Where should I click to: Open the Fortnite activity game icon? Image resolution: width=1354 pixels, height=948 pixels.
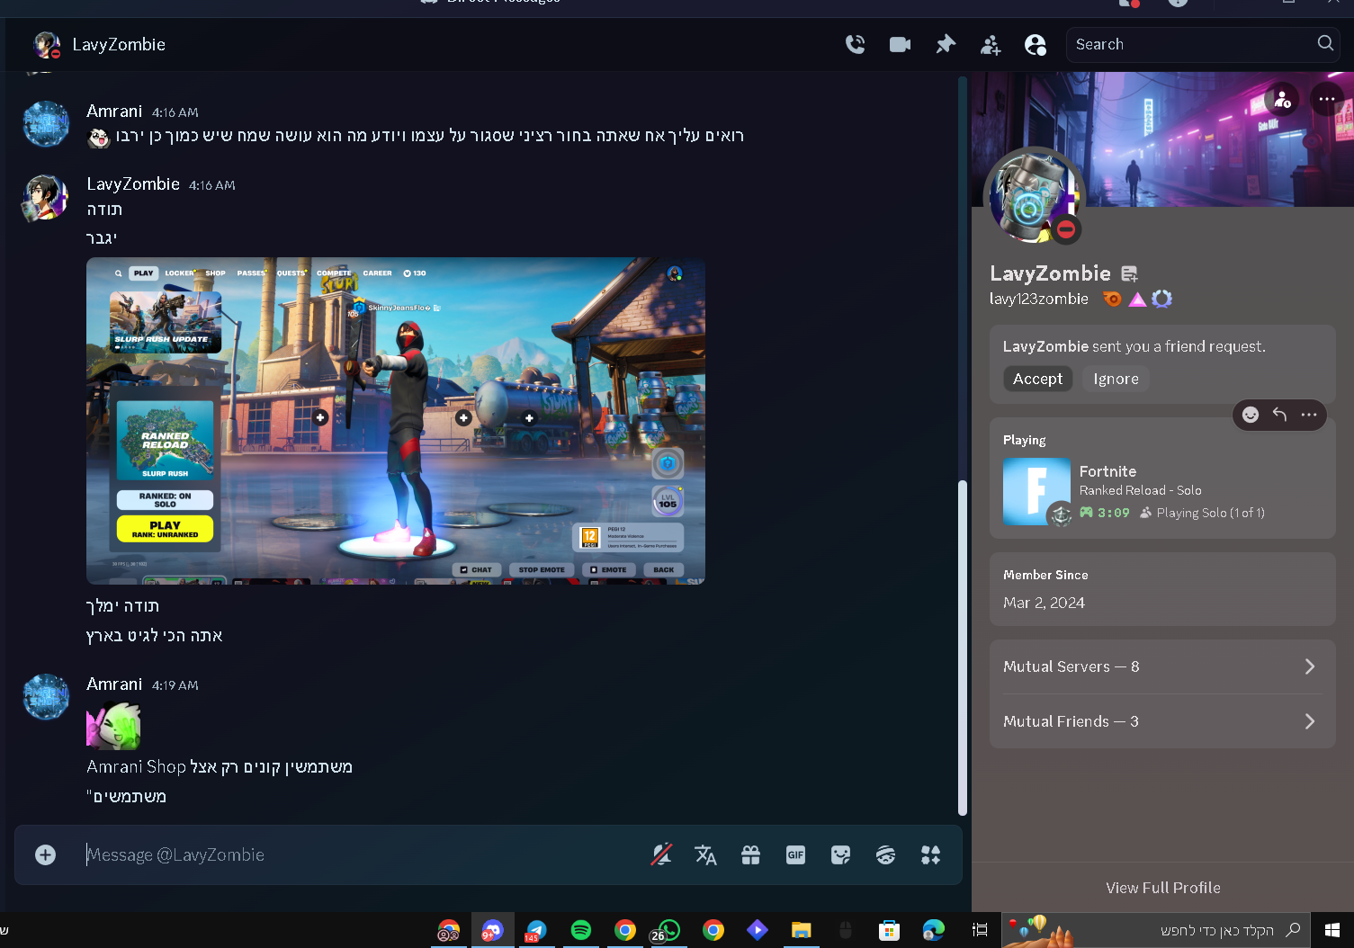tap(1036, 492)
